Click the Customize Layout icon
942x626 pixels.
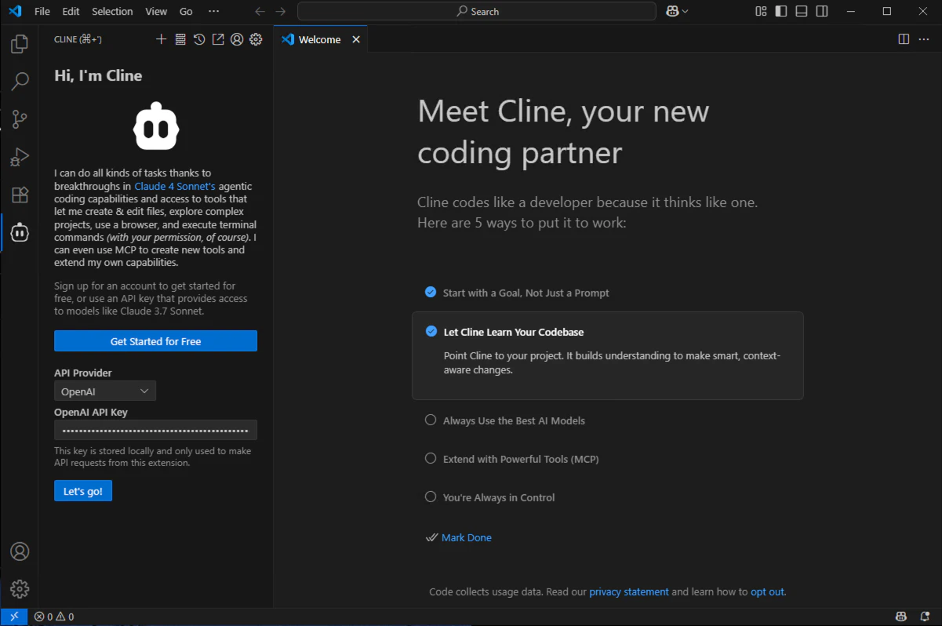(x=761, y=11)
